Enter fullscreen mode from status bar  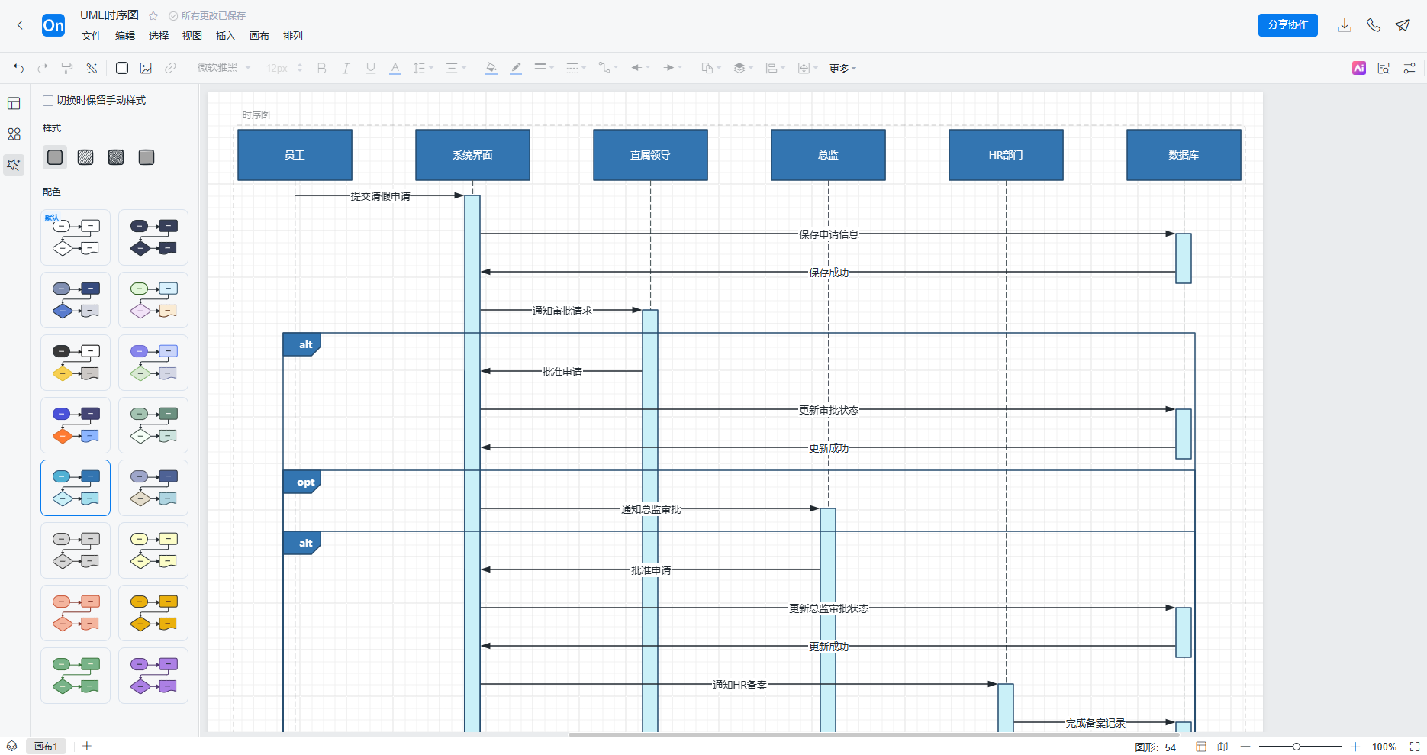click(1414, 747)
